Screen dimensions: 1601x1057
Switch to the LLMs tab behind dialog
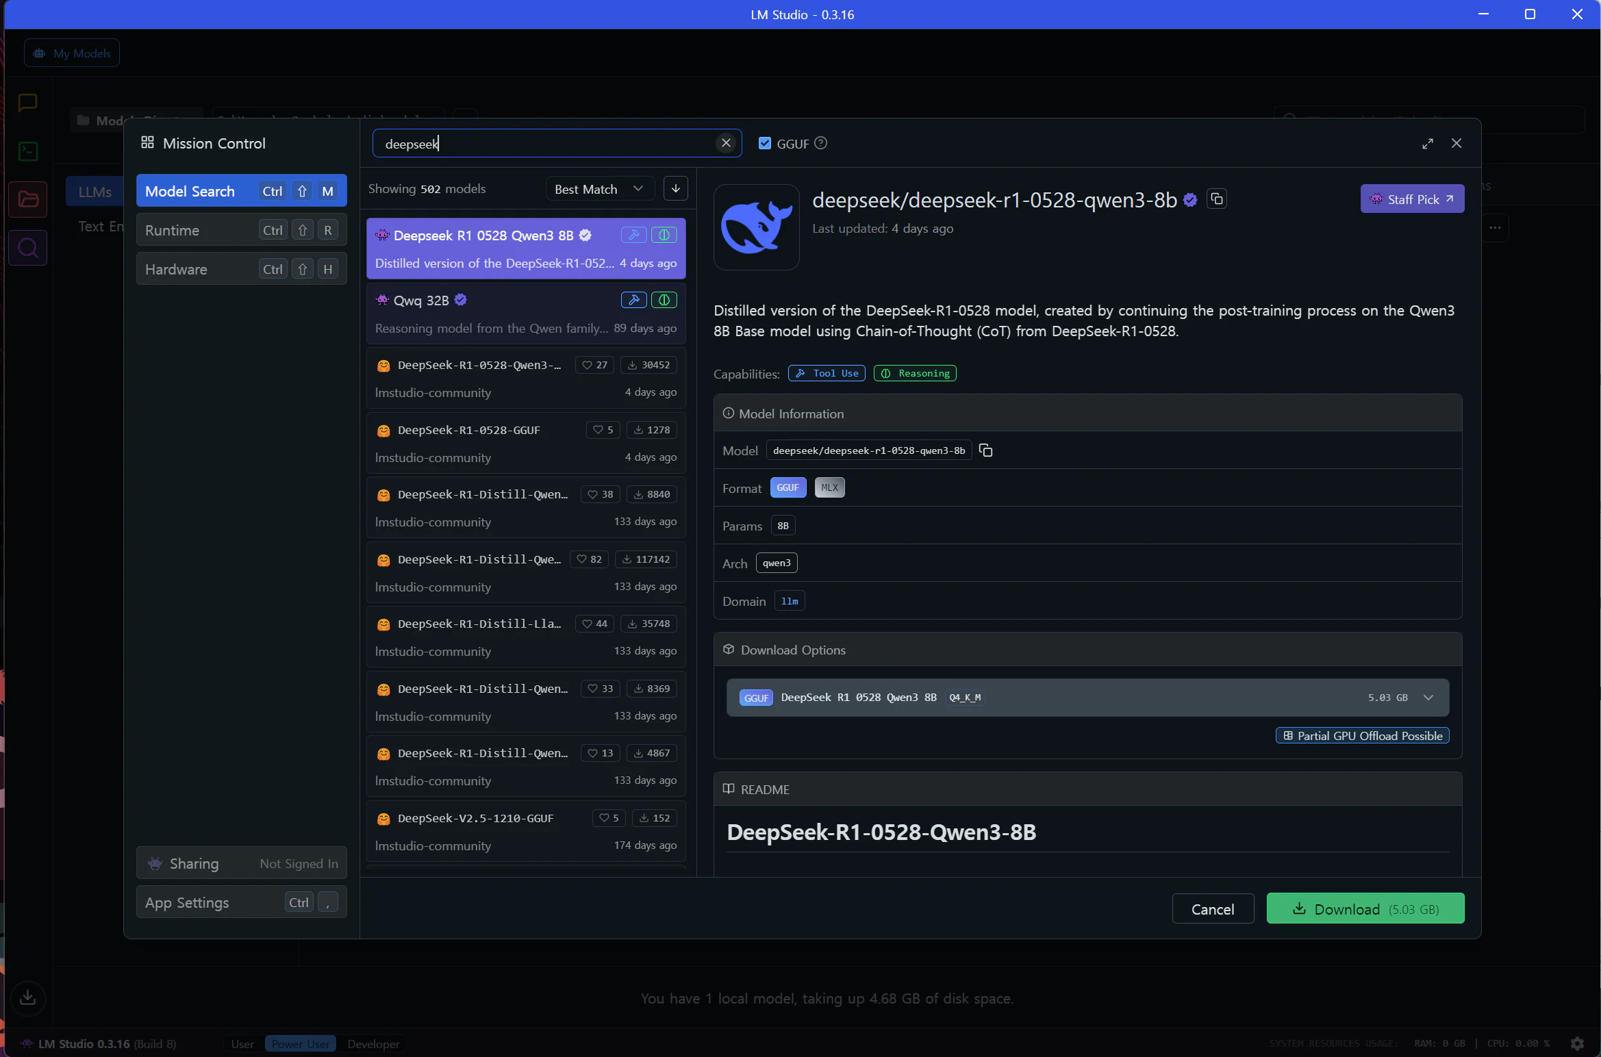pyautogui.click(x=94, y=192)
